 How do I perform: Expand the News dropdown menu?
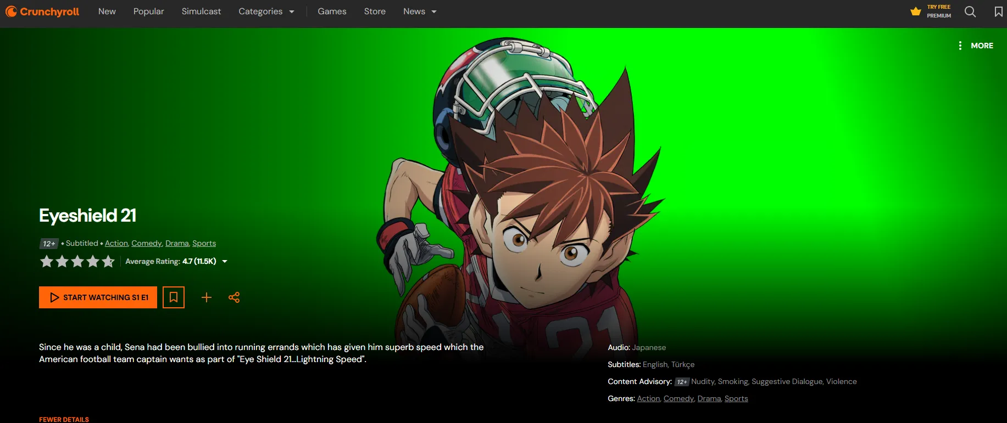pyautogui.click(x=420, y=12)
